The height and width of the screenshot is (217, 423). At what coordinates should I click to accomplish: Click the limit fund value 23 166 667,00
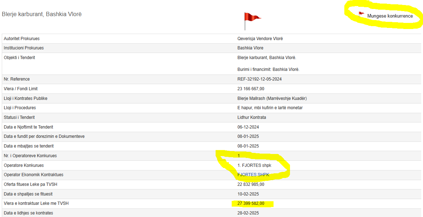[251, 89]
